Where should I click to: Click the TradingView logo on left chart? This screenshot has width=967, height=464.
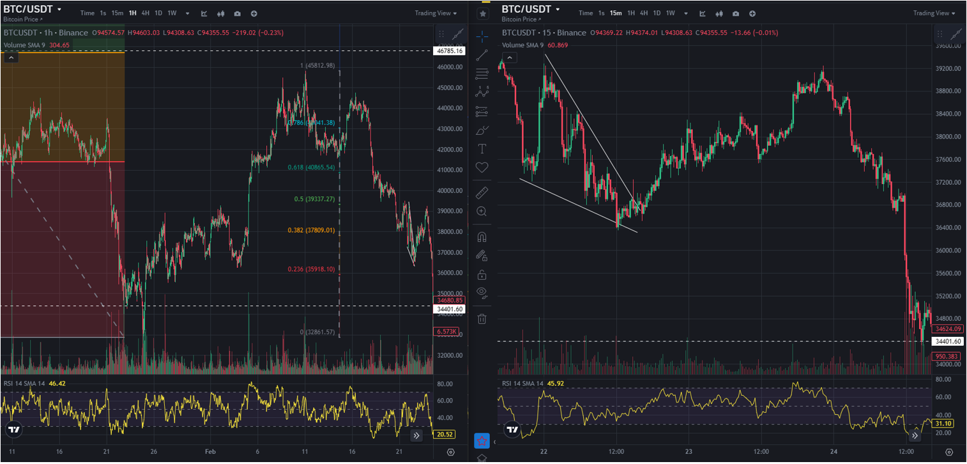pyautogui.click(x=13, y=429)
